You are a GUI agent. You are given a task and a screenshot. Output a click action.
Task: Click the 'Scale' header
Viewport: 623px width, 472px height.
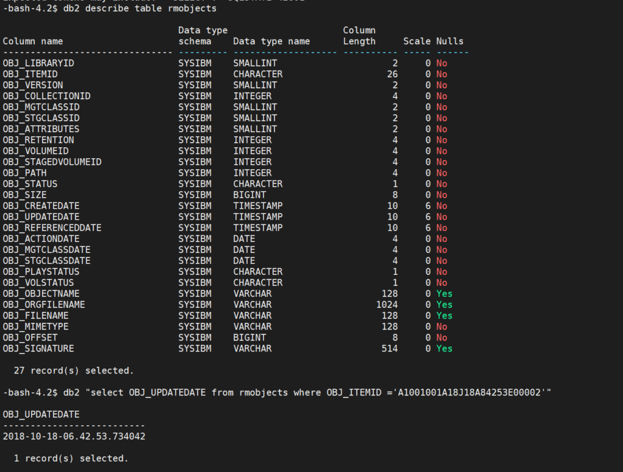[417, 41]
